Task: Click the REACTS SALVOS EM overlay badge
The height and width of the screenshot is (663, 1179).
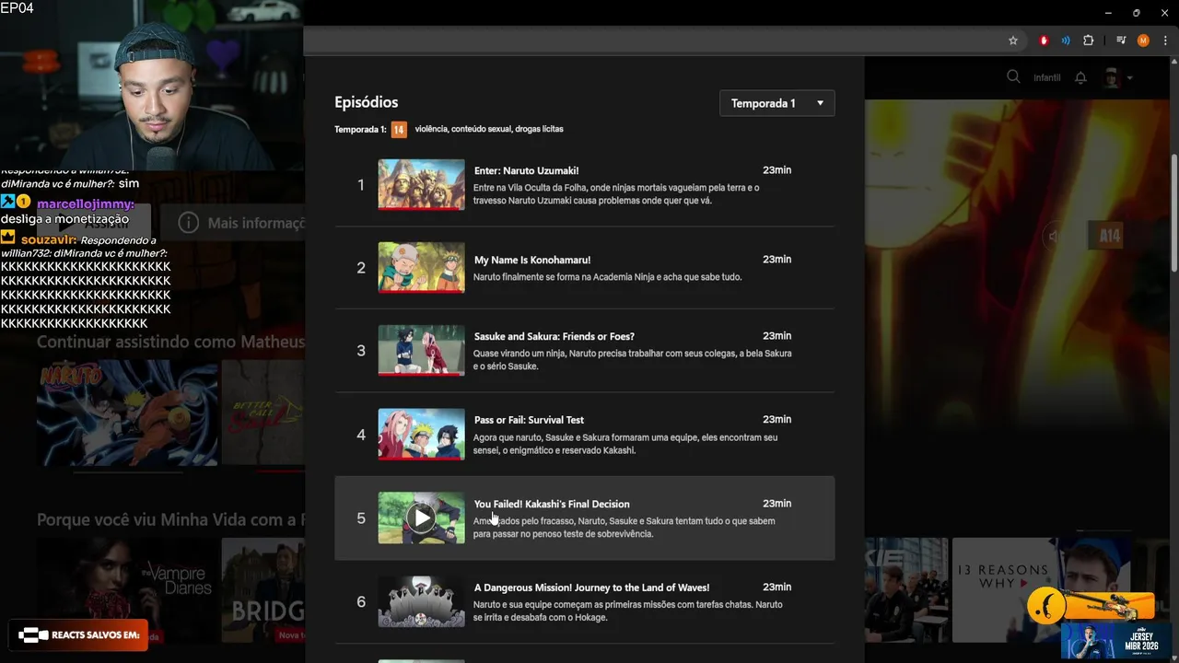Action: (x=78, y=634)
